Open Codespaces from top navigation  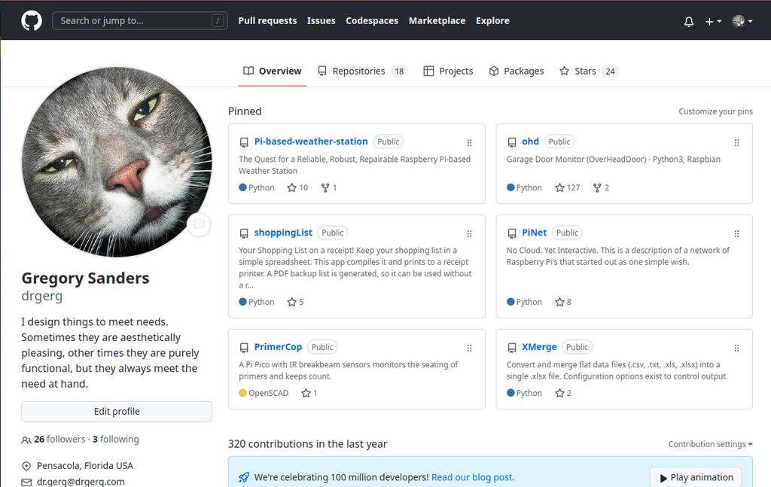coord(372,20)
